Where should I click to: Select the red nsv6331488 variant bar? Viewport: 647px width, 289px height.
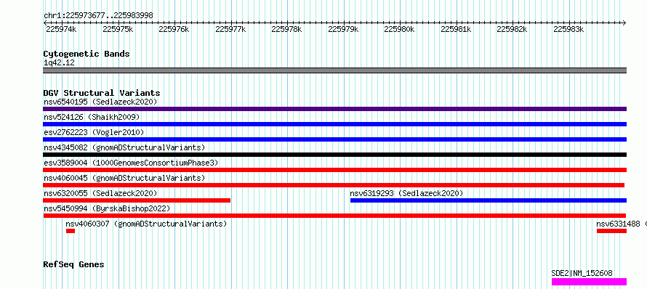(x=611, y=231)
